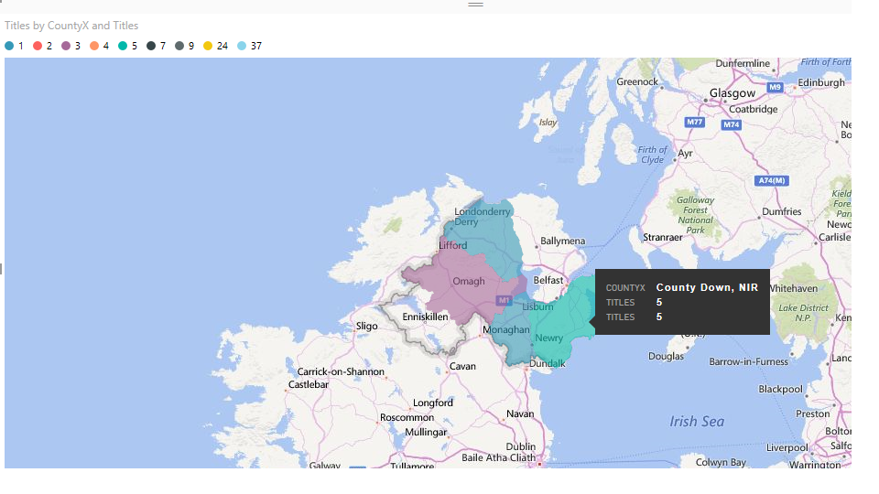Click 'County Down, NIR' in the tooltip
This screenshot has width=879, height=494.
point(707,287)
